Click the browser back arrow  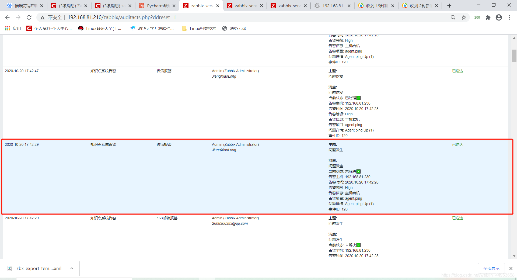(7, 17)
